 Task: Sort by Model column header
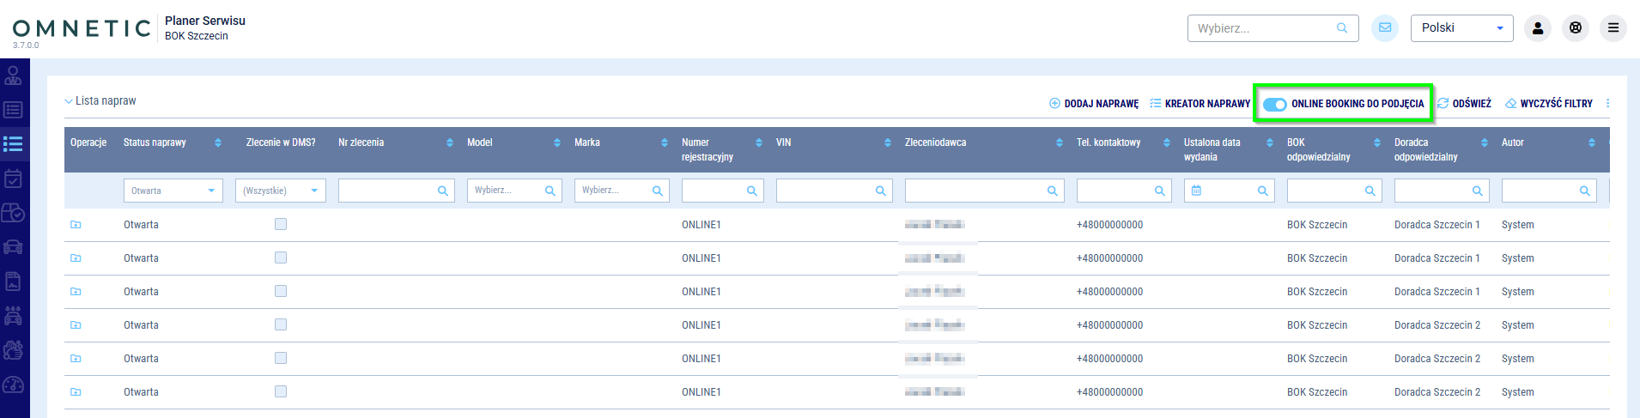(x=480, y=142)
